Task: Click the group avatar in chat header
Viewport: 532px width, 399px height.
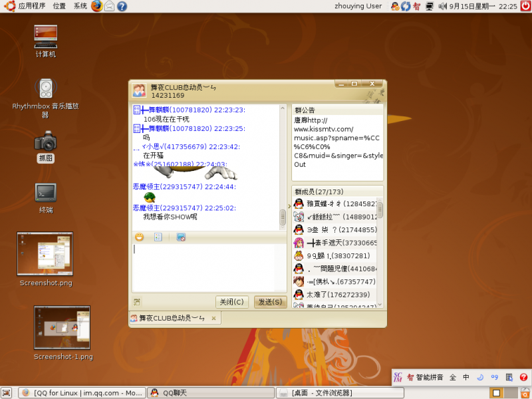Action: point(139,91)
